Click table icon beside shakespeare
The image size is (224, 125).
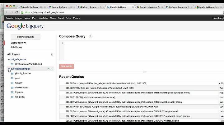tap(12, 88)
